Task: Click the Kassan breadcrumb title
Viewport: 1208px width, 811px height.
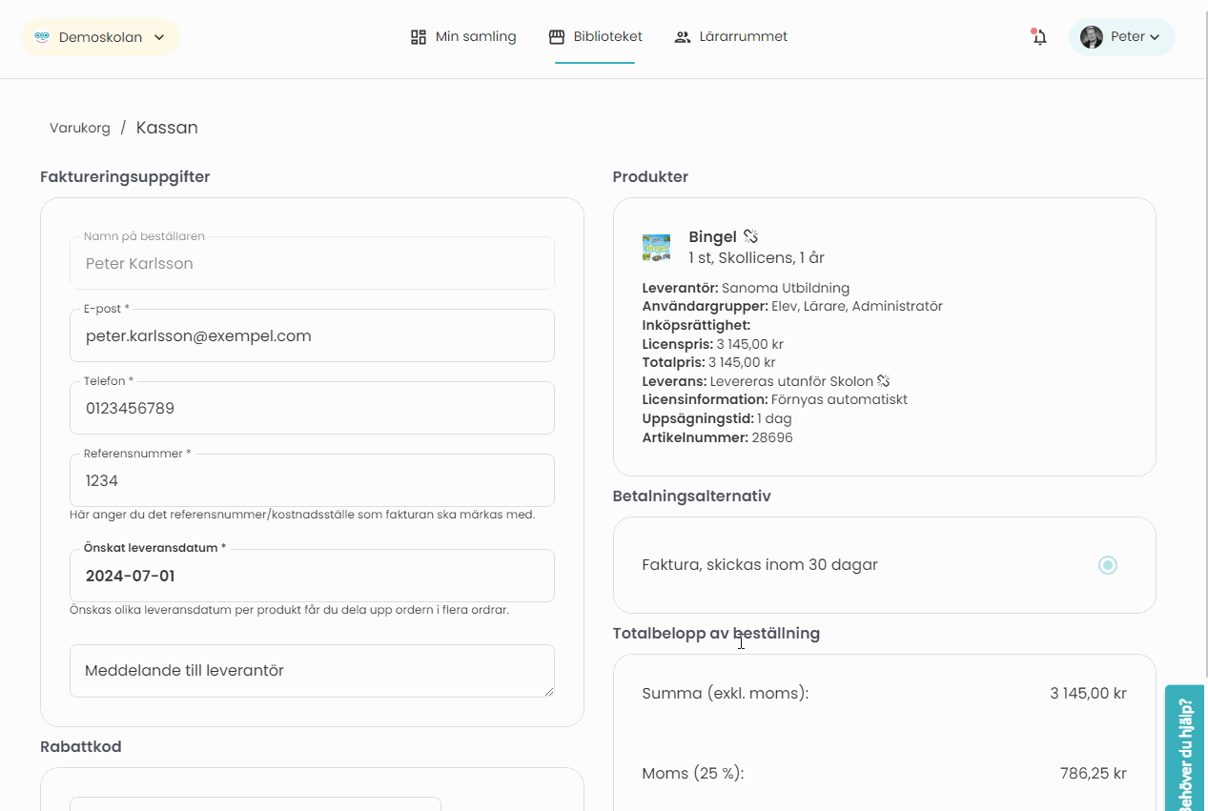Action: tap(167, 128)
